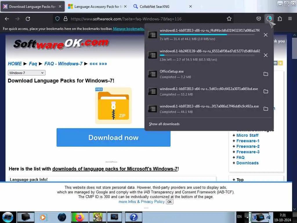Viewport: 297px width, 223px height.
Task: Close the Download Language Packs tab
Action: (x=60, y=6)
